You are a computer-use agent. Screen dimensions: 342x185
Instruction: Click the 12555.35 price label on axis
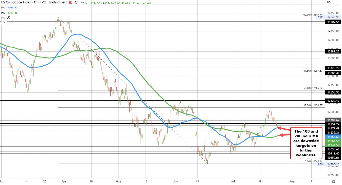333,92
